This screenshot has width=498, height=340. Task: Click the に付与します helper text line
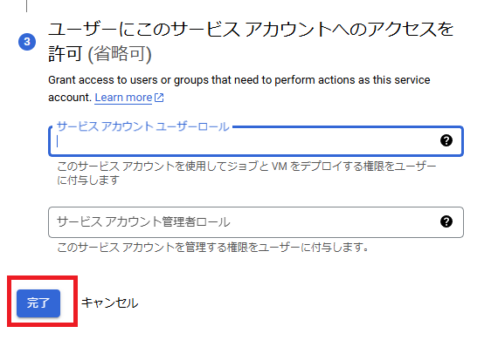coord(88,180)
